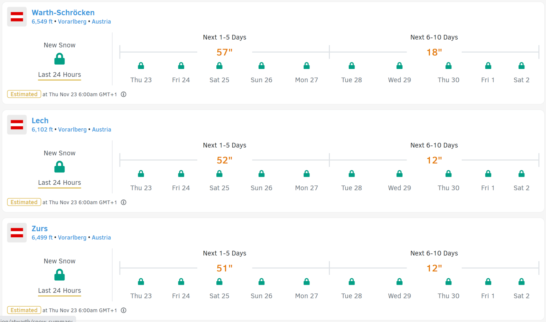Click Wed 29 lock icon in Lech
Image resolution: width=546 pixels, height=322 pixels.
coord(400,173)
